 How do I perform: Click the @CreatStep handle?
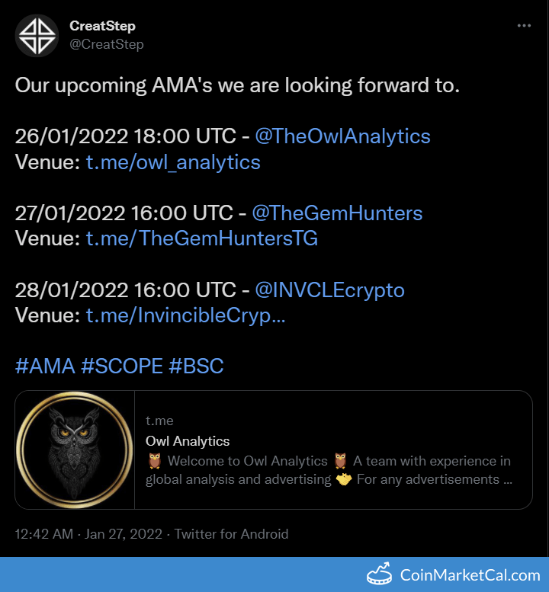[x=107, y=44]
